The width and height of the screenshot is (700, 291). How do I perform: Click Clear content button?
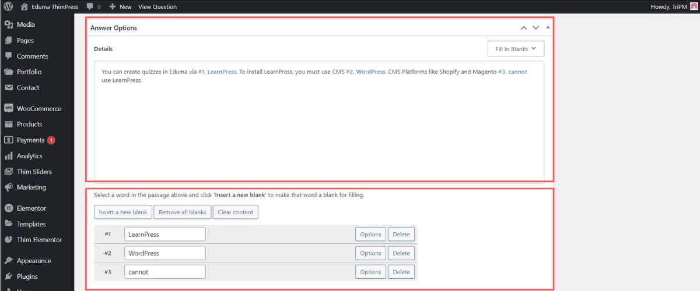236,212
